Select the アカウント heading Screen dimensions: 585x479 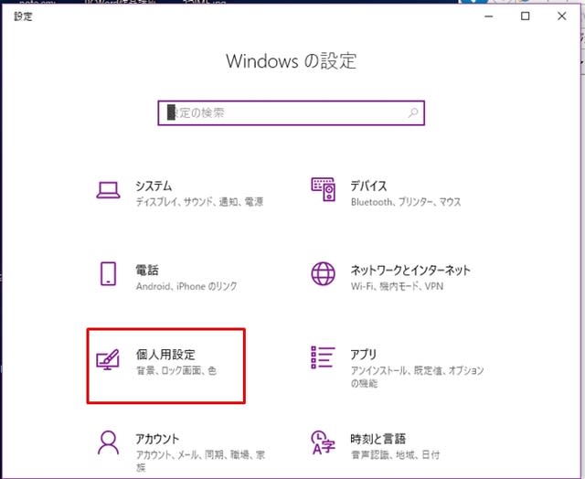(157, 439)
